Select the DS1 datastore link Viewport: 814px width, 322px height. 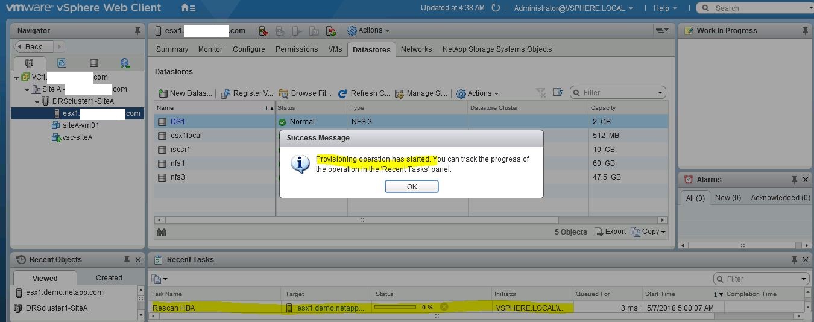click(177, 122)
